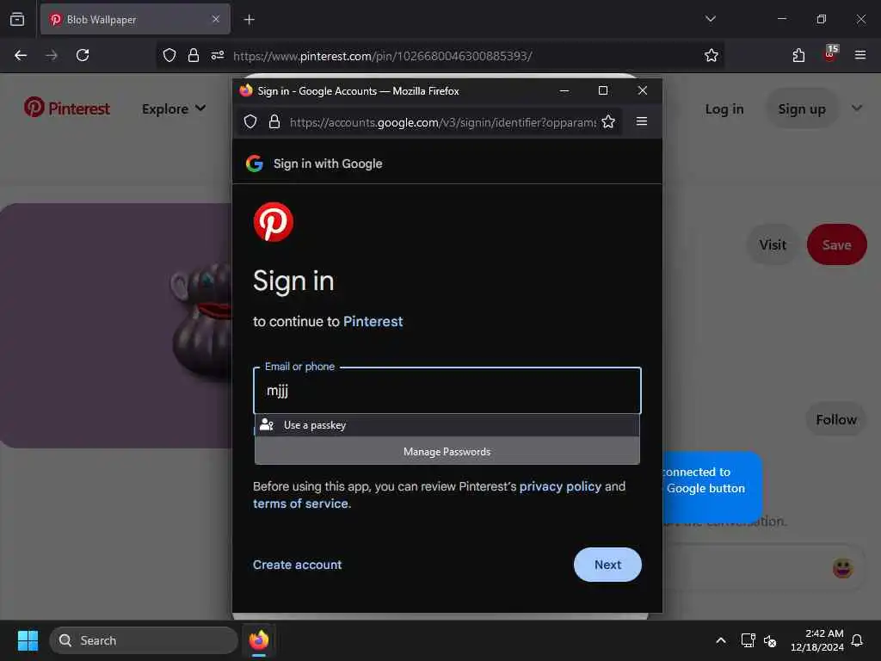
Task: Open hamburger menu in Google popup window
Action: pos(642,121)
